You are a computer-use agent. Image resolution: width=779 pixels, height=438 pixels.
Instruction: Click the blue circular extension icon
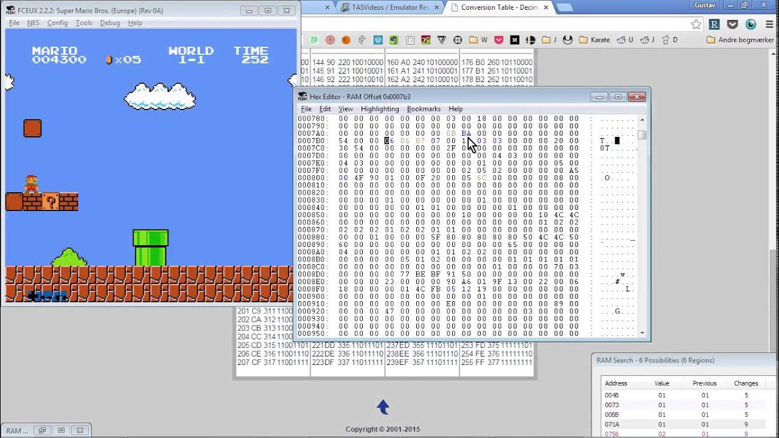point(750,24)
